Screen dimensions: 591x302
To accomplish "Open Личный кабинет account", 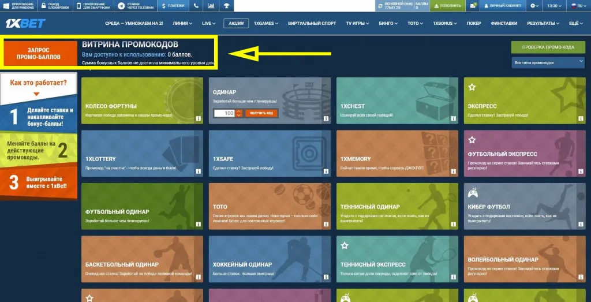I will [x=503, y=6].
